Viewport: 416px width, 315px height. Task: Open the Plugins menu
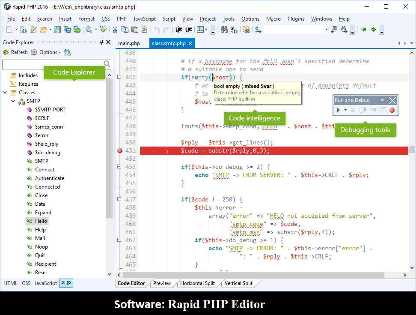[x=296, y=19]
